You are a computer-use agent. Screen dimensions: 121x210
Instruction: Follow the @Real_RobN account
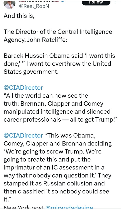click(96, 3)
